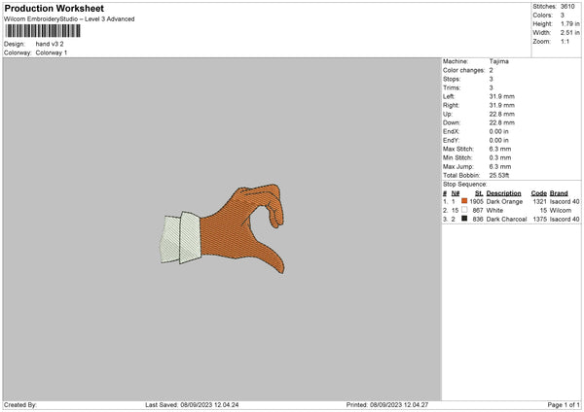
Task: Click the 'Max Jump:' label
Action: coord(458,167)
